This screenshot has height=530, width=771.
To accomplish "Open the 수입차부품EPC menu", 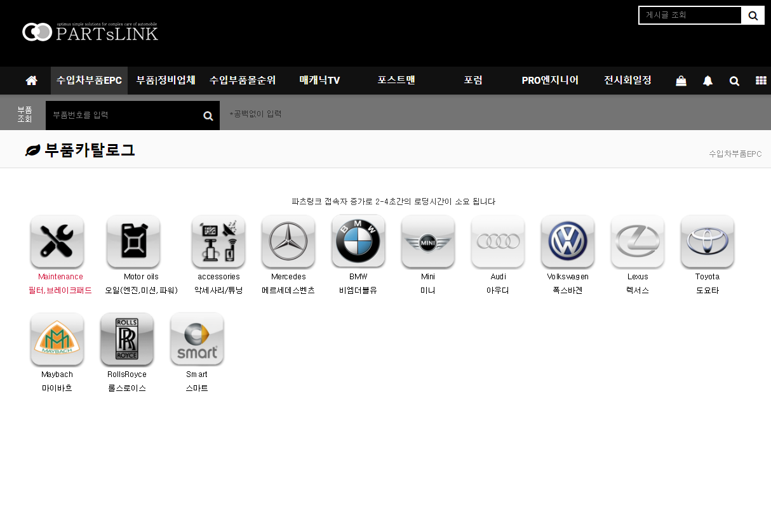I will click(x=89, y=81).
